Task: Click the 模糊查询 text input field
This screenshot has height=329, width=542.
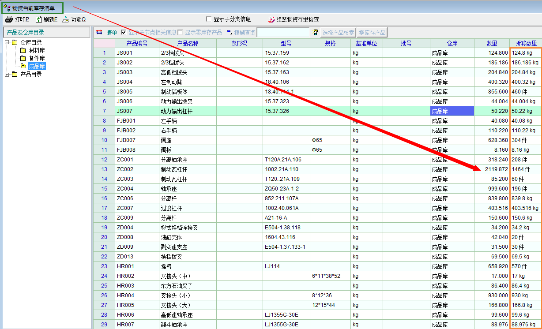Action: [x=283, y=32]
